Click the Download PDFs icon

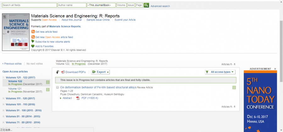pos(63,72)
